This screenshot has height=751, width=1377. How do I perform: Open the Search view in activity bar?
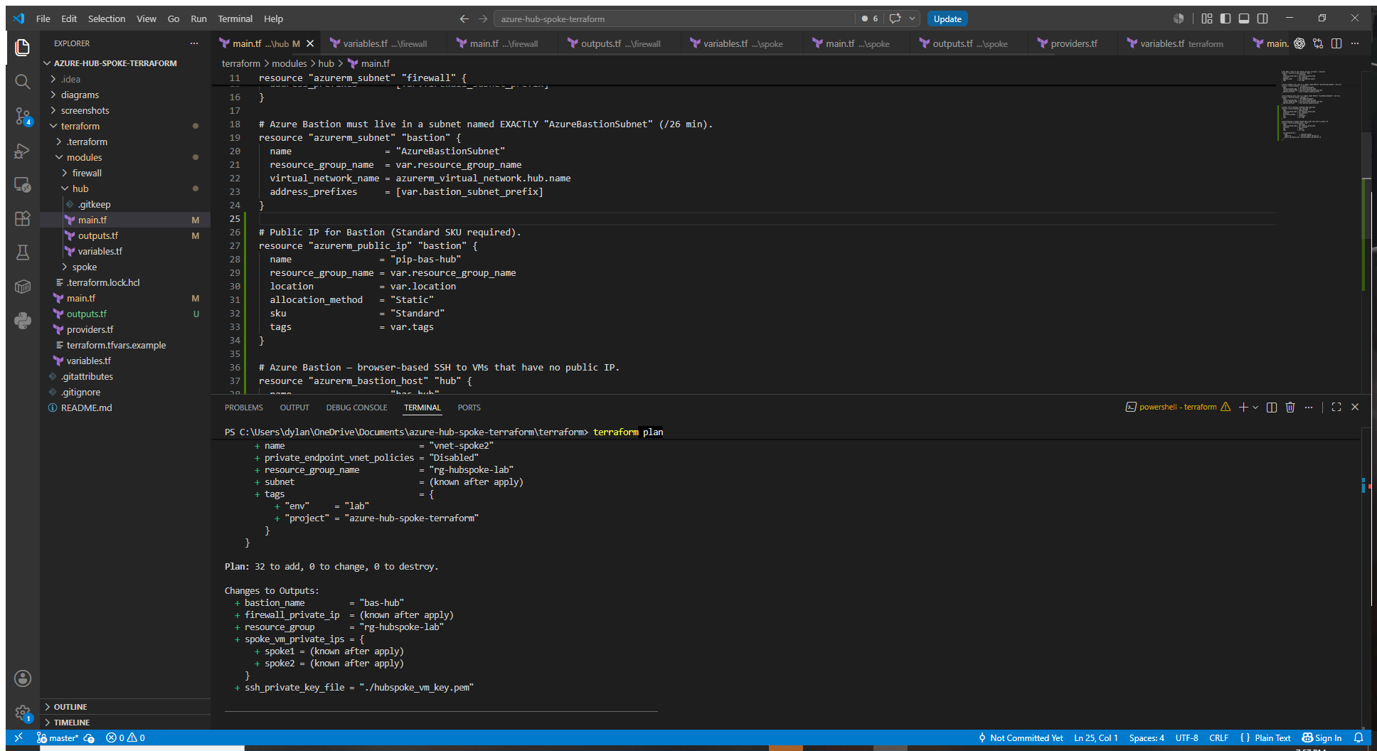pyautogui.click(x=23, y=82)
